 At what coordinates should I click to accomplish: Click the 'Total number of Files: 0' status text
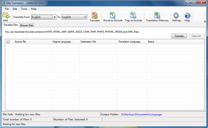click(17, 119)
